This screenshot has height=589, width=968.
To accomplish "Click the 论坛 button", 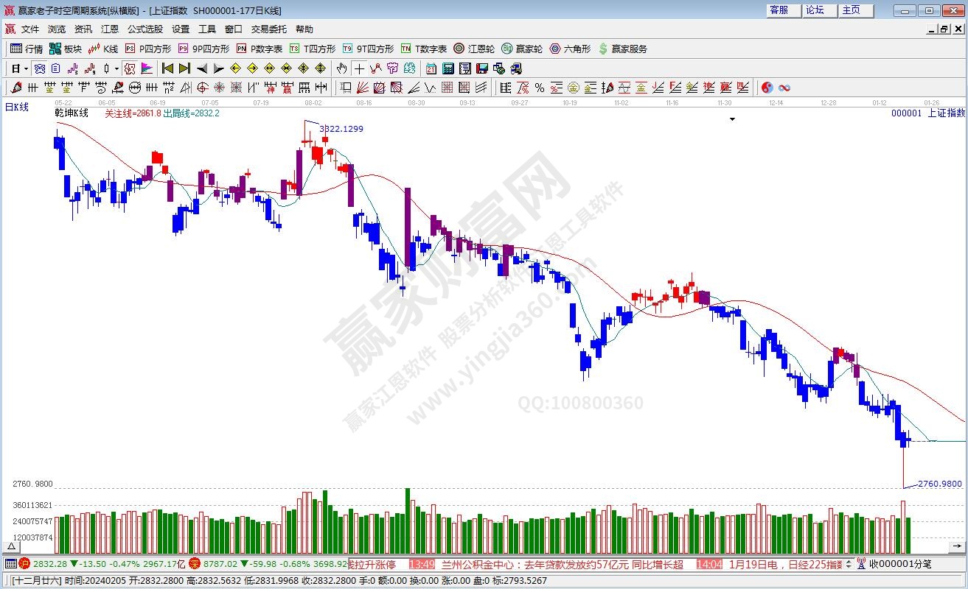I will click(815, 10).
